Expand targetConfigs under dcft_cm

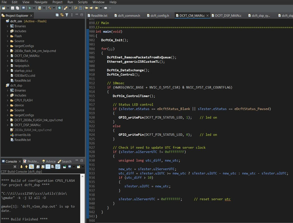(7, 46)
